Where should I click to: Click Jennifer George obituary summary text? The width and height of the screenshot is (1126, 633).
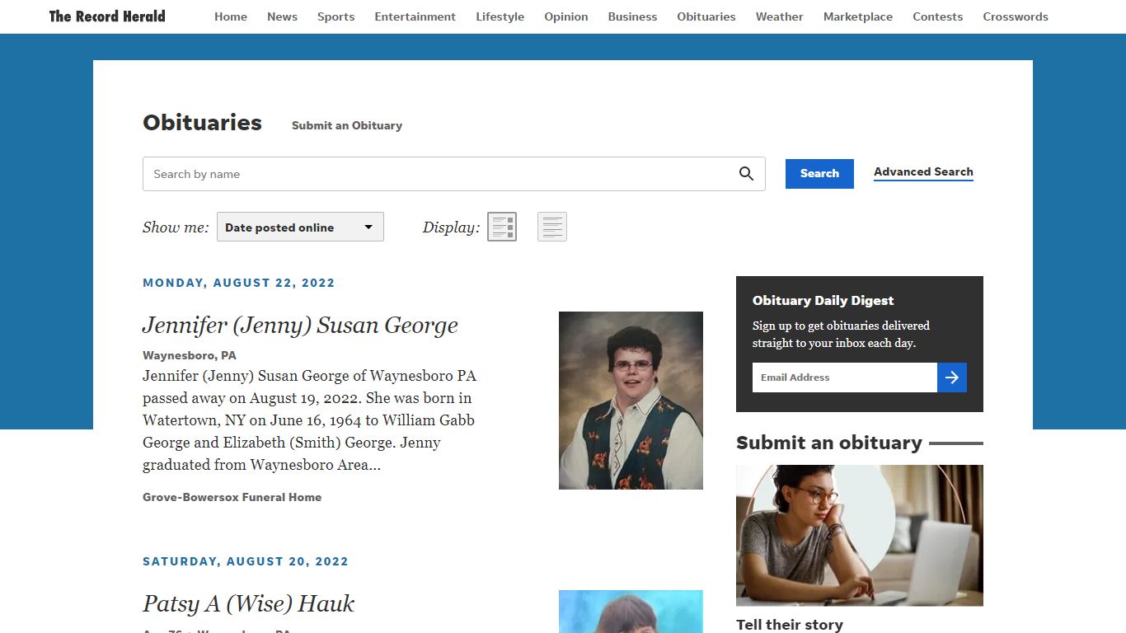click(x=310, y=420)
